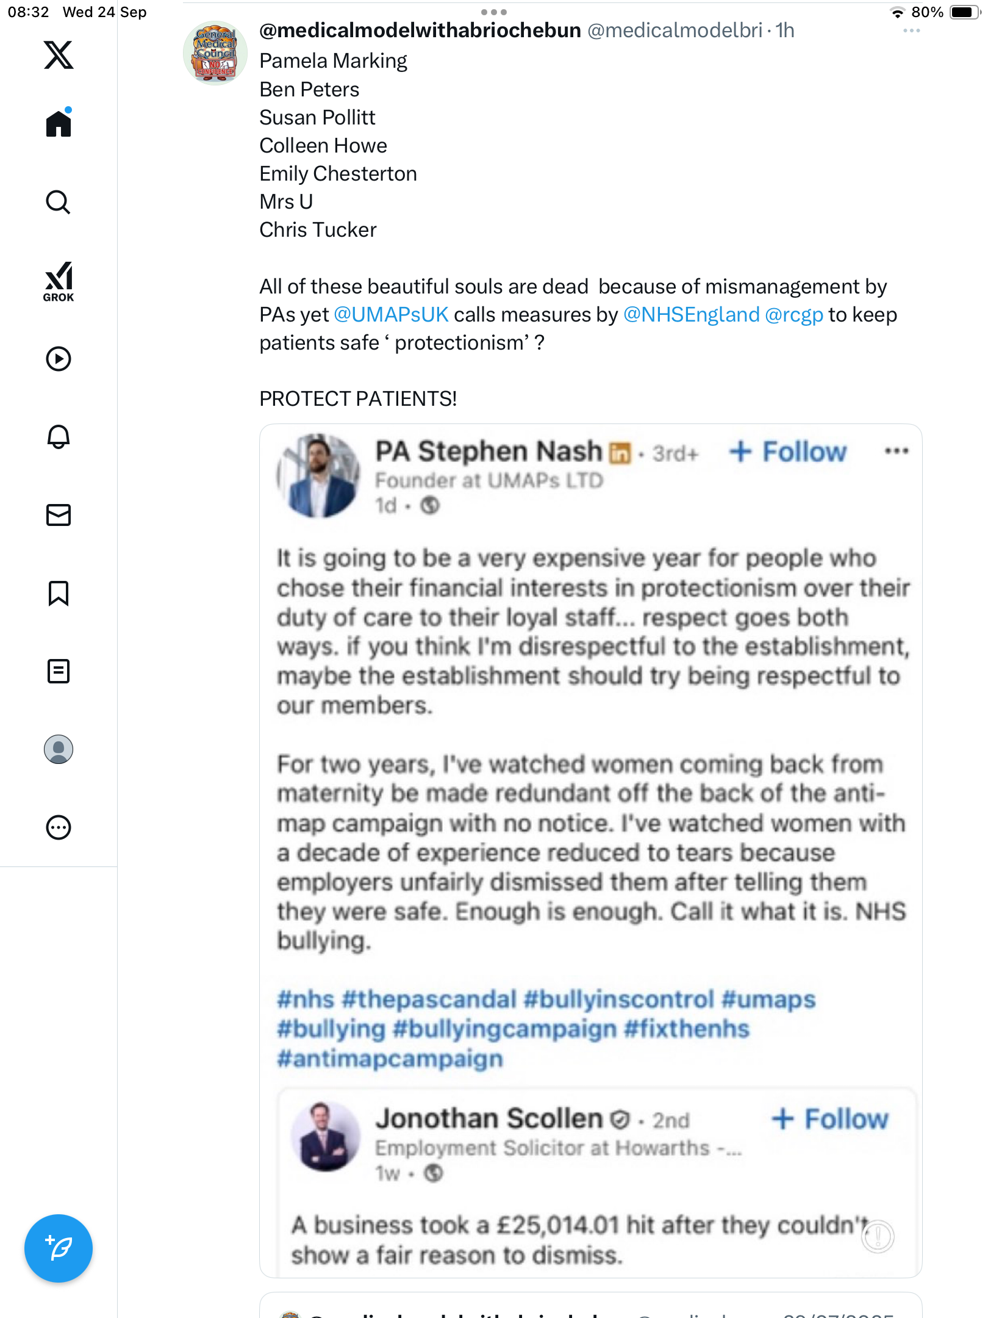Open the tweet's three-dot menu
This screenshot has height=1318, width=988.
point(911,31)
